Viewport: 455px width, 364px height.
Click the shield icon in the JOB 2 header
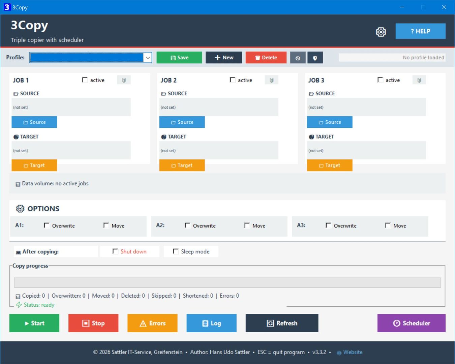click(x=271, y=80)
